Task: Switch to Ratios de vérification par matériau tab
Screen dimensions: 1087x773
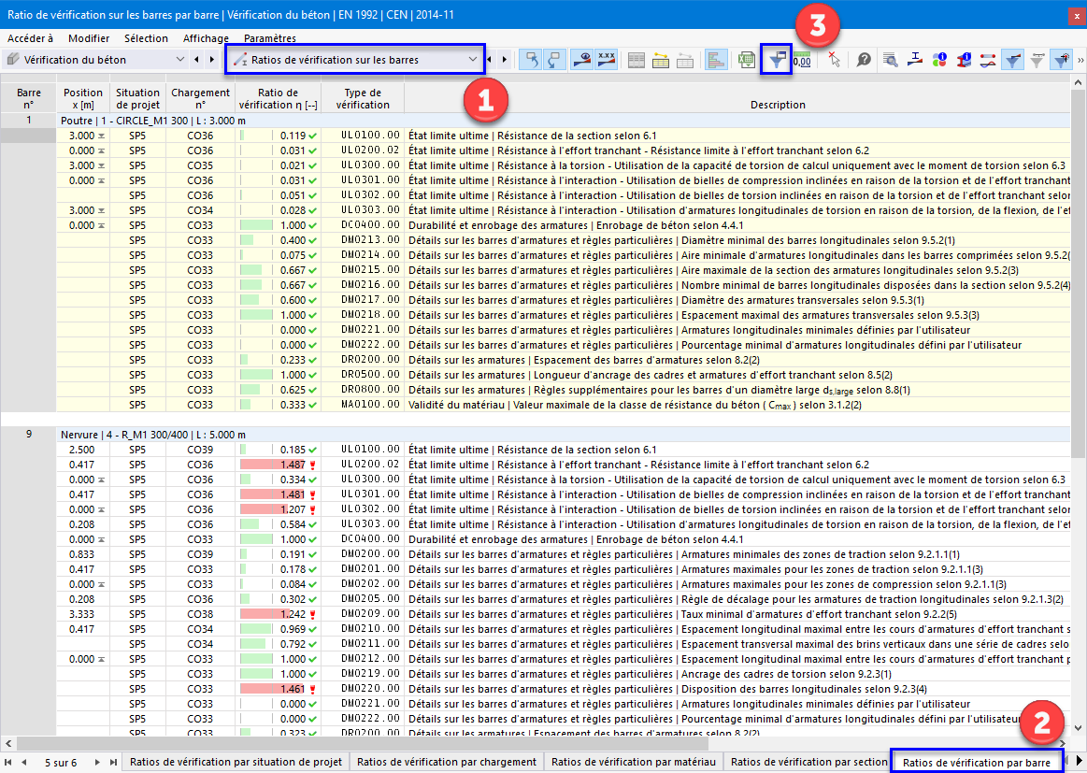Action: pos(634,762)
